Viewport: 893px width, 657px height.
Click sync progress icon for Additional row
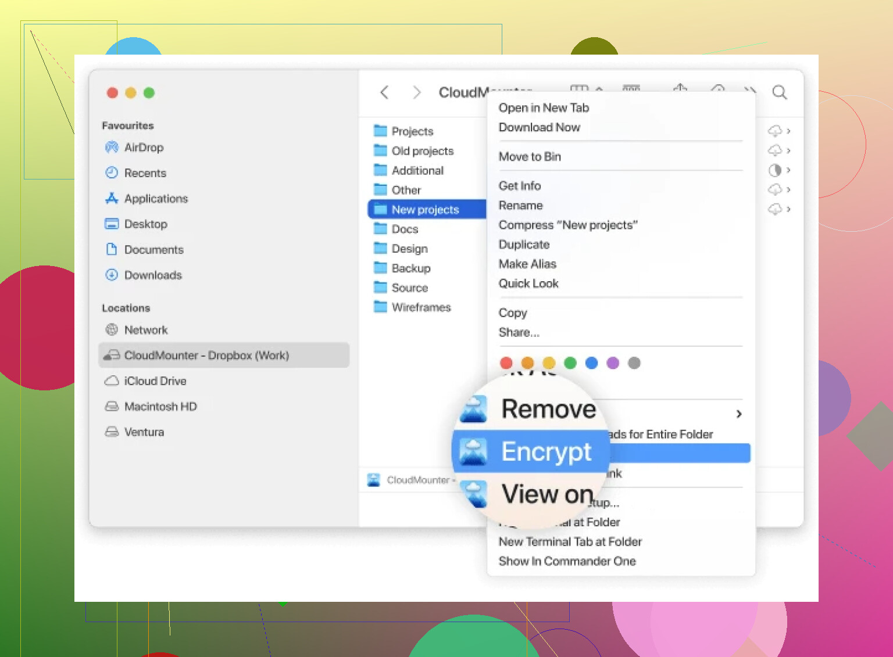775,170
